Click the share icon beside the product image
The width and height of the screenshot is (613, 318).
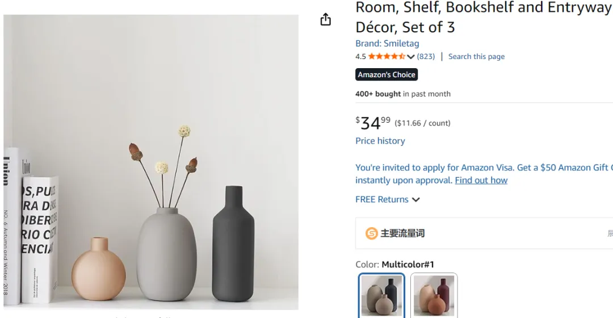[x=325, y=20]
